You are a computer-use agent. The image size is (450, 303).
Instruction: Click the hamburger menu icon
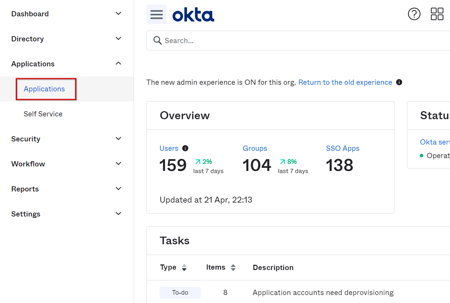coord(156,15)
